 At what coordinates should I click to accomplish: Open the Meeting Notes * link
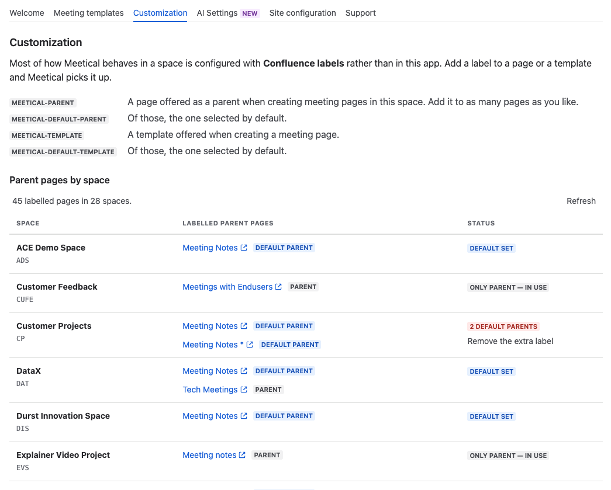point(213,345)
